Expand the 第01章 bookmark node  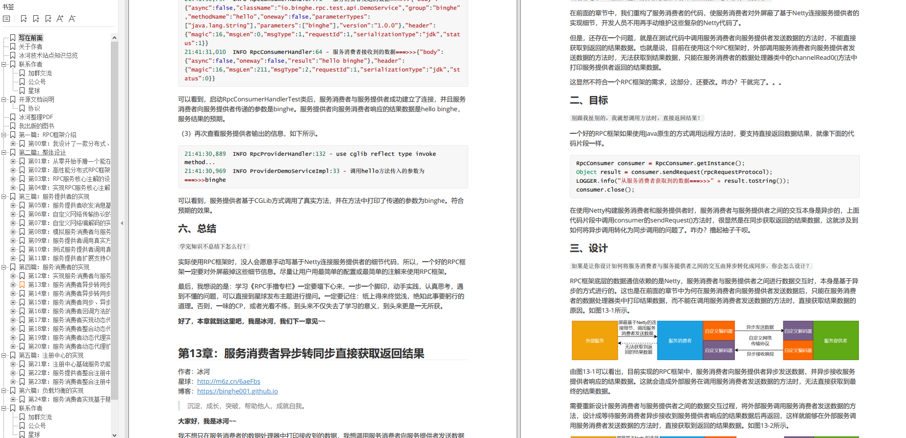click(13, 161)
